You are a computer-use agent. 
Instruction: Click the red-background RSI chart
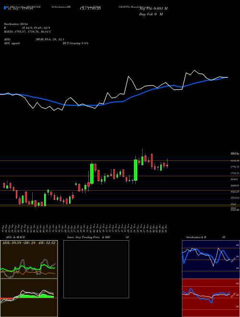pos(211,298)
